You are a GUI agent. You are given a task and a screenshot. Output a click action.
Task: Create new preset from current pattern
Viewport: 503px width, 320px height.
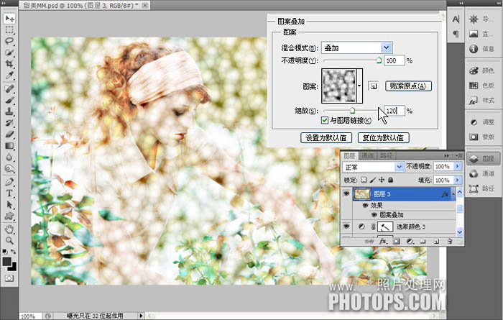click(373, 86)
